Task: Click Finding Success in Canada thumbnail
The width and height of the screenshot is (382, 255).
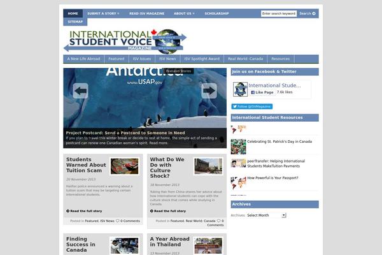Action: coord(124,245)
